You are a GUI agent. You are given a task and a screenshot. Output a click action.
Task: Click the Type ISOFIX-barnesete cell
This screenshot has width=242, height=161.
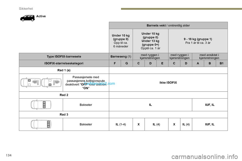pos(64,56)
